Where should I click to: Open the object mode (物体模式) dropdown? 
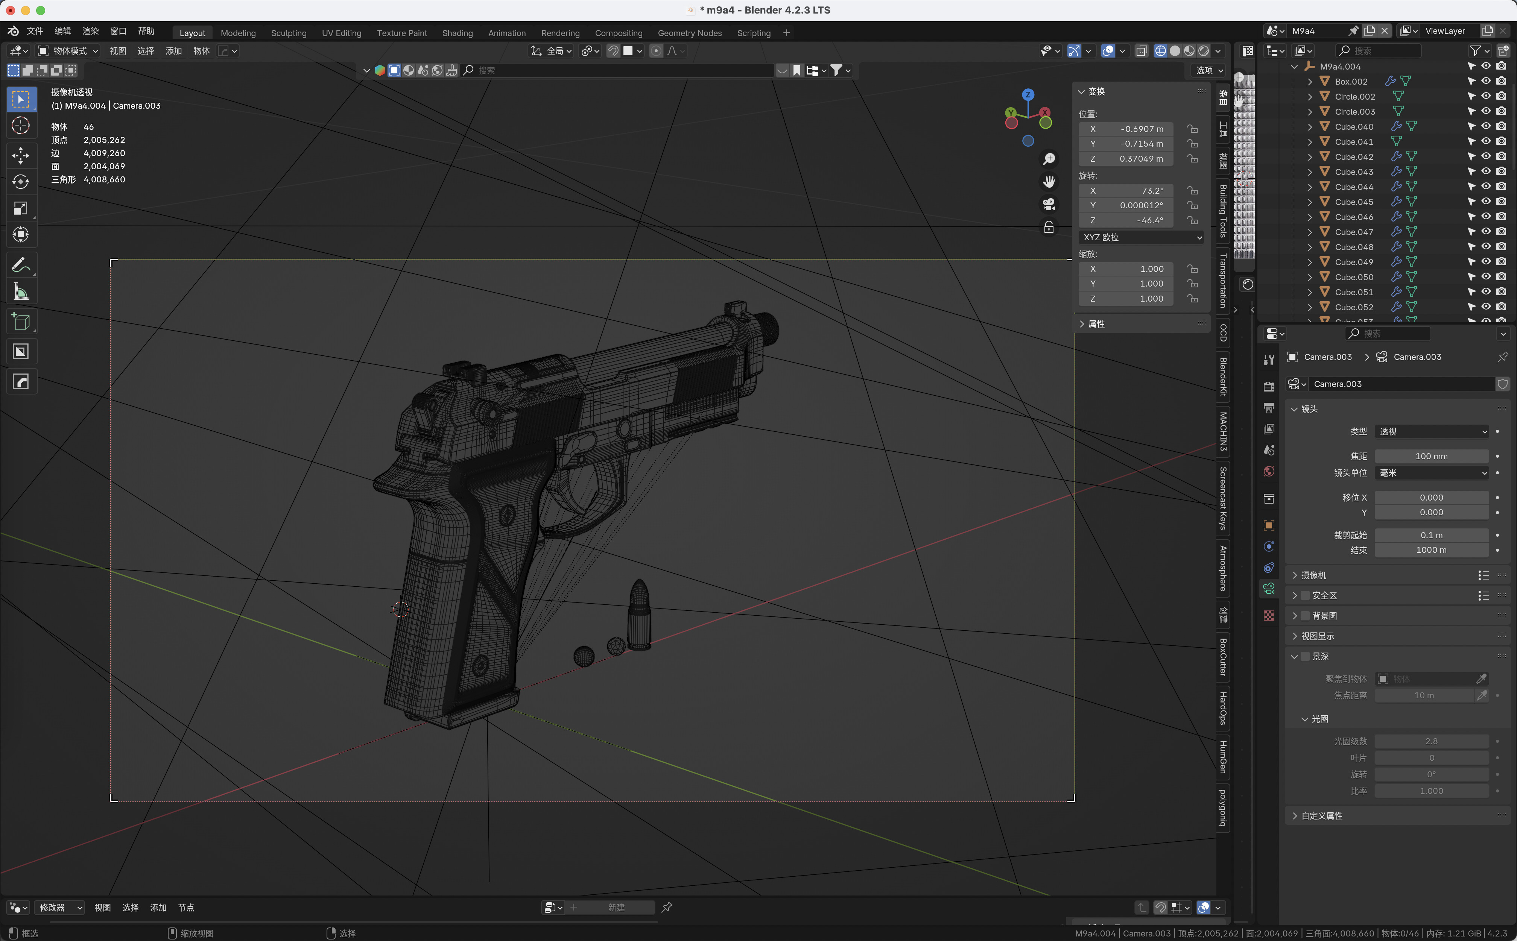pyautogui.click(x=68, y=51)
